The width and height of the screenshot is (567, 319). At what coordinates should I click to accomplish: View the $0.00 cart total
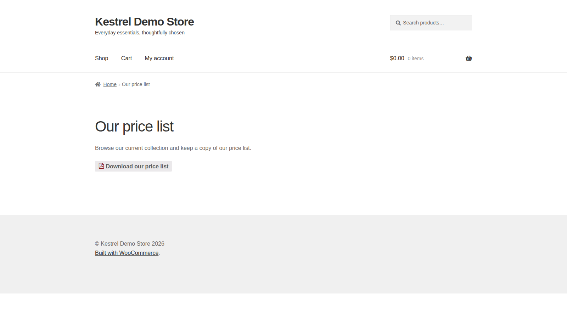click(x=397, y=58)
